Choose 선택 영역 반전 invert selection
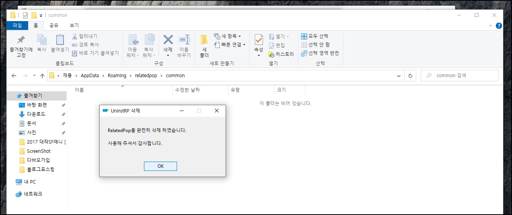 click(320, 53)
